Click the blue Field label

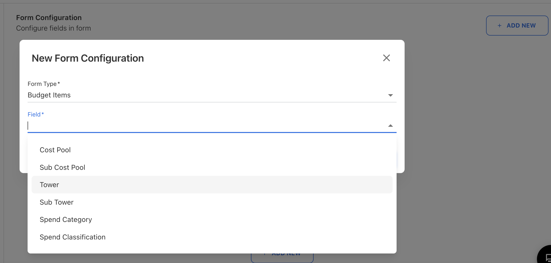pos(36,114)
